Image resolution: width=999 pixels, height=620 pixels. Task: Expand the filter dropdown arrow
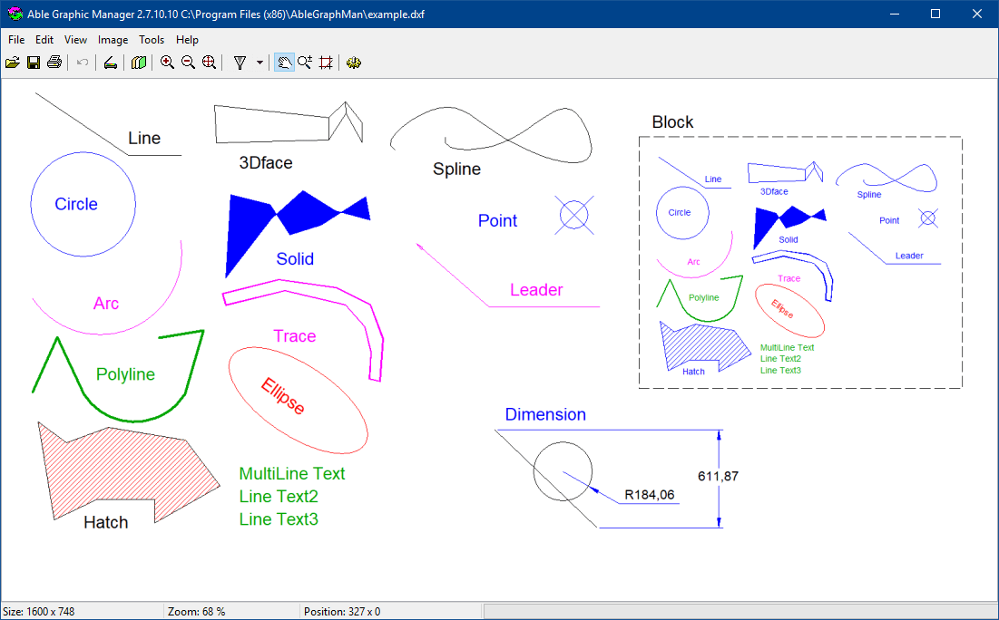[258, 62]
